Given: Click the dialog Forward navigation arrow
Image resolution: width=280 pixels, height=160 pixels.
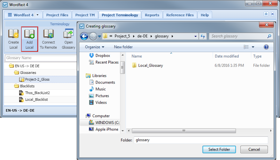Looking at the screenshot, I should pyautogui.click(x=93, y=36).
